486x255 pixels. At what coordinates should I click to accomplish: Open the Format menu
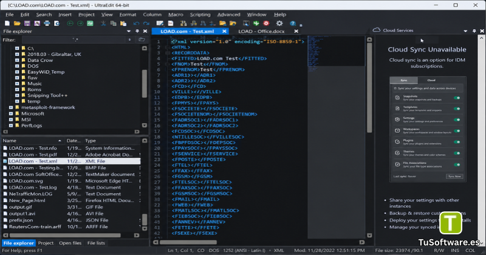coord(128,15)
